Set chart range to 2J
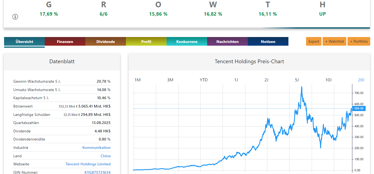Image resolution: width=374 pixels, height=174 pixels. (x=266, y=80)
